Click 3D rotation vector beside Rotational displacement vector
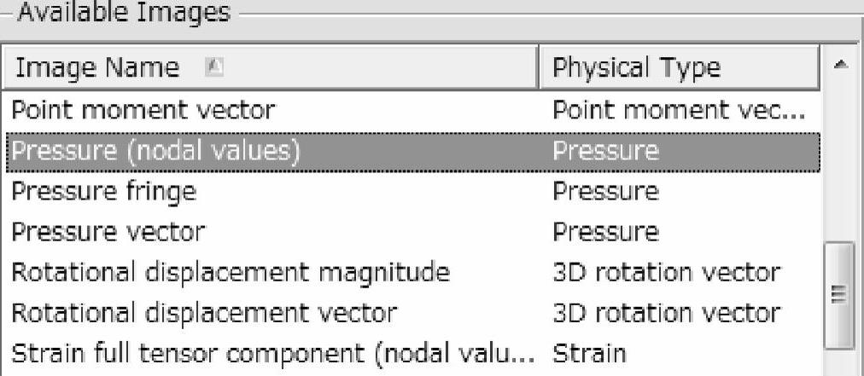Screen dimensions: 864x376 coord(666,313)
